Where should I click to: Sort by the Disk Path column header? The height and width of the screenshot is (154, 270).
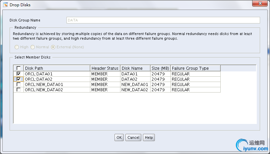(x=57, y=68)
